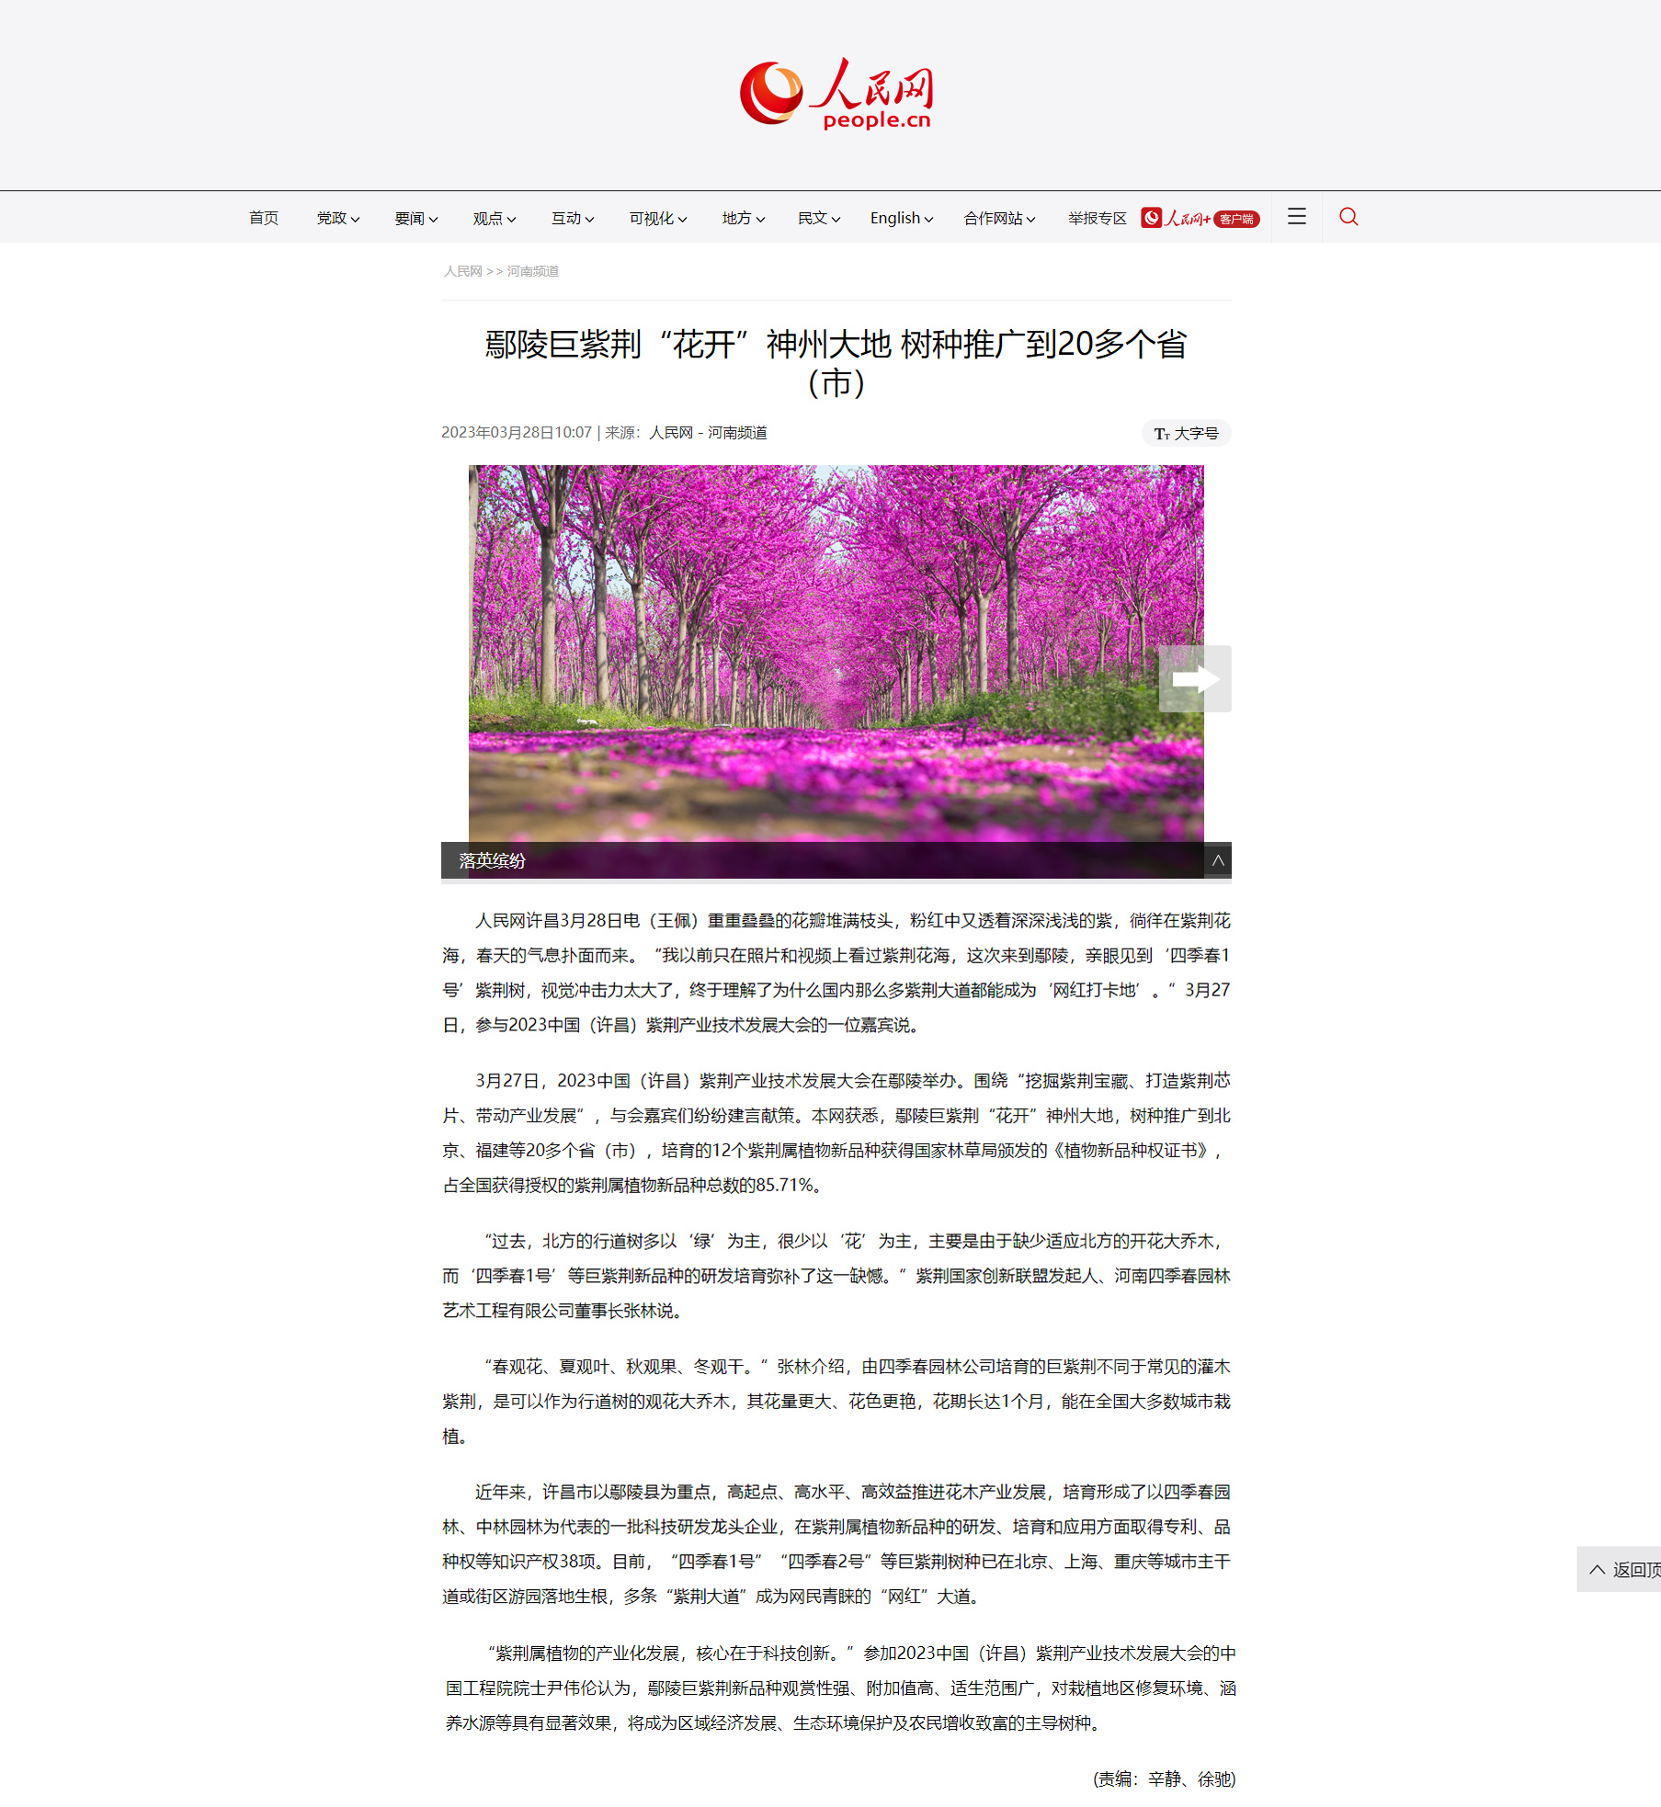Expand the 要闻 dropdown menu
This screenshot has height=1807, width=1661.
click(x=415, y=219)
